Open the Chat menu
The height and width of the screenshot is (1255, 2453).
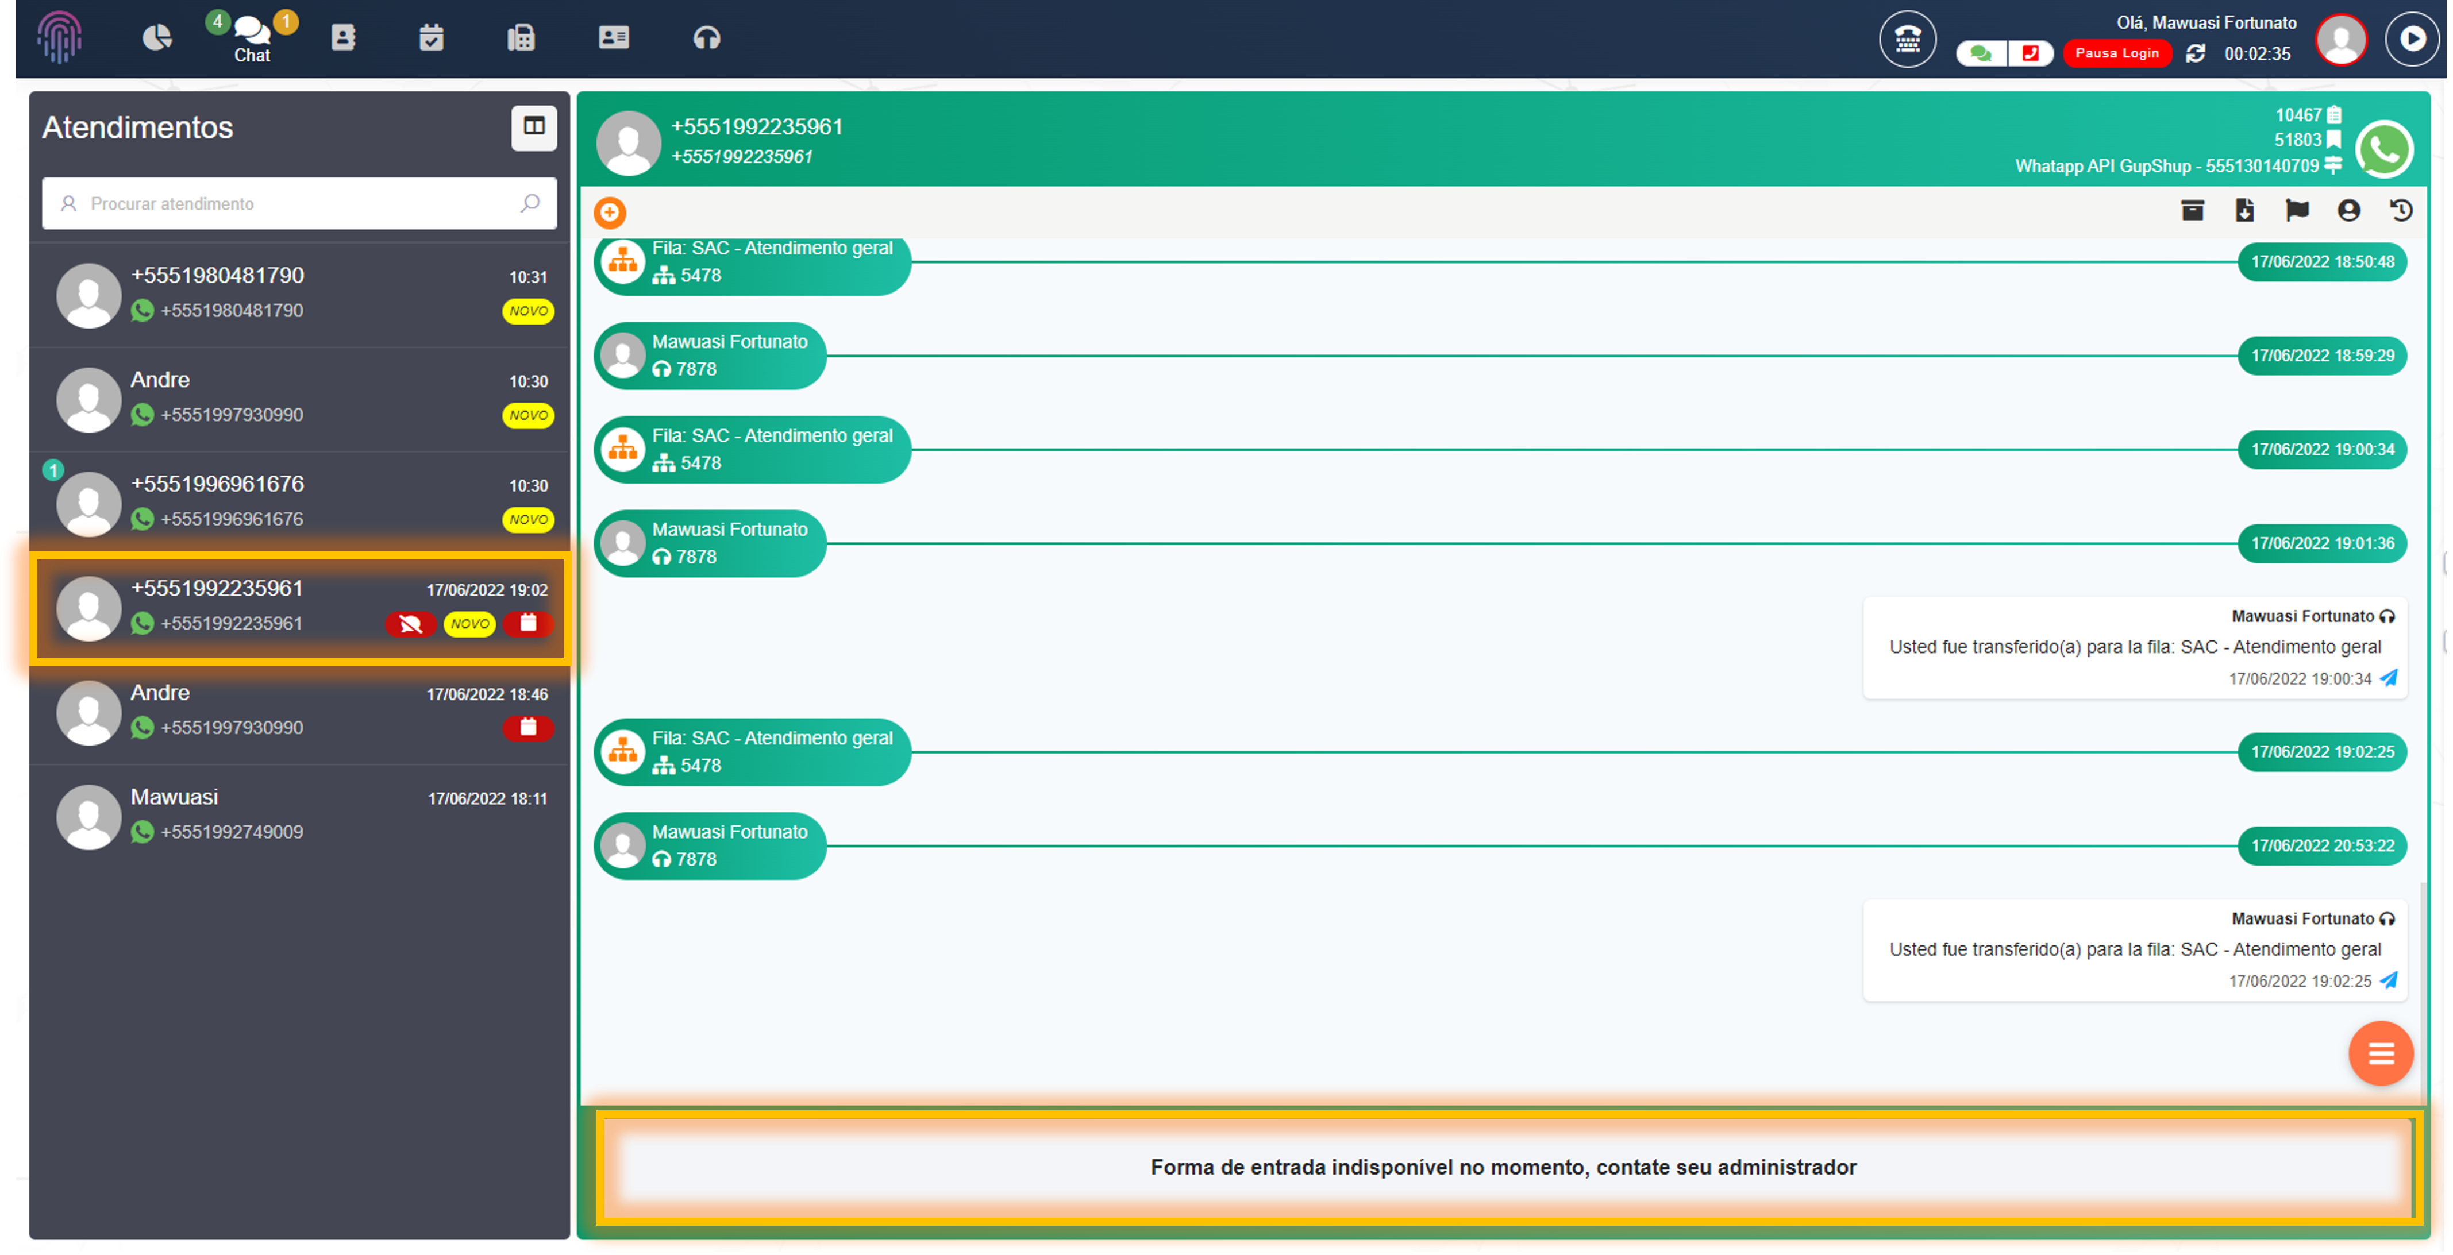252,40
